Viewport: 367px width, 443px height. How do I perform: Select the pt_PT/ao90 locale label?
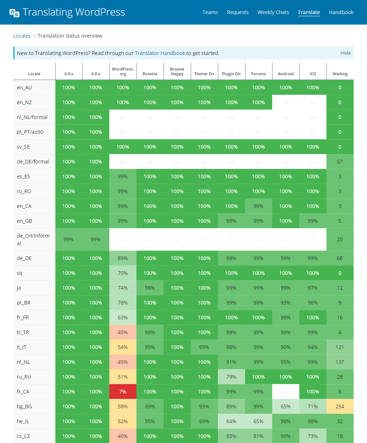pos(30,132)
